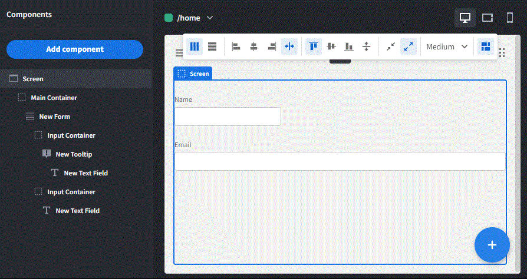Select Screen in component tree

[76, 79]
